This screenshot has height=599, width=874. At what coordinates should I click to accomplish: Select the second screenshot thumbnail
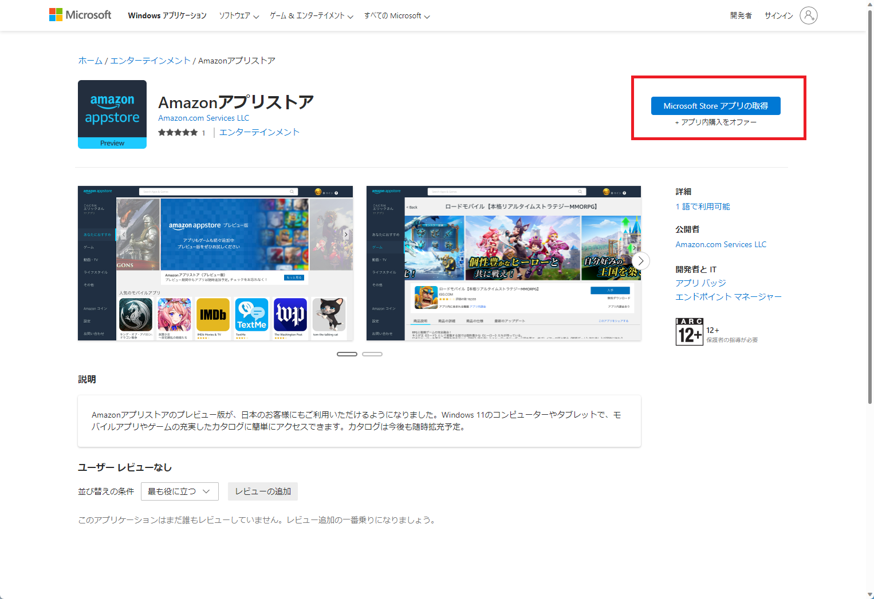coord(503,263)
